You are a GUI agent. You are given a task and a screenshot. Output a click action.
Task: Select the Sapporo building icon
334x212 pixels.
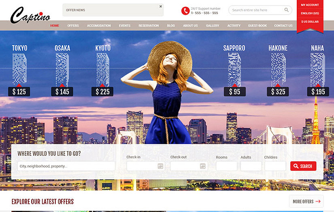coord(234,69)
